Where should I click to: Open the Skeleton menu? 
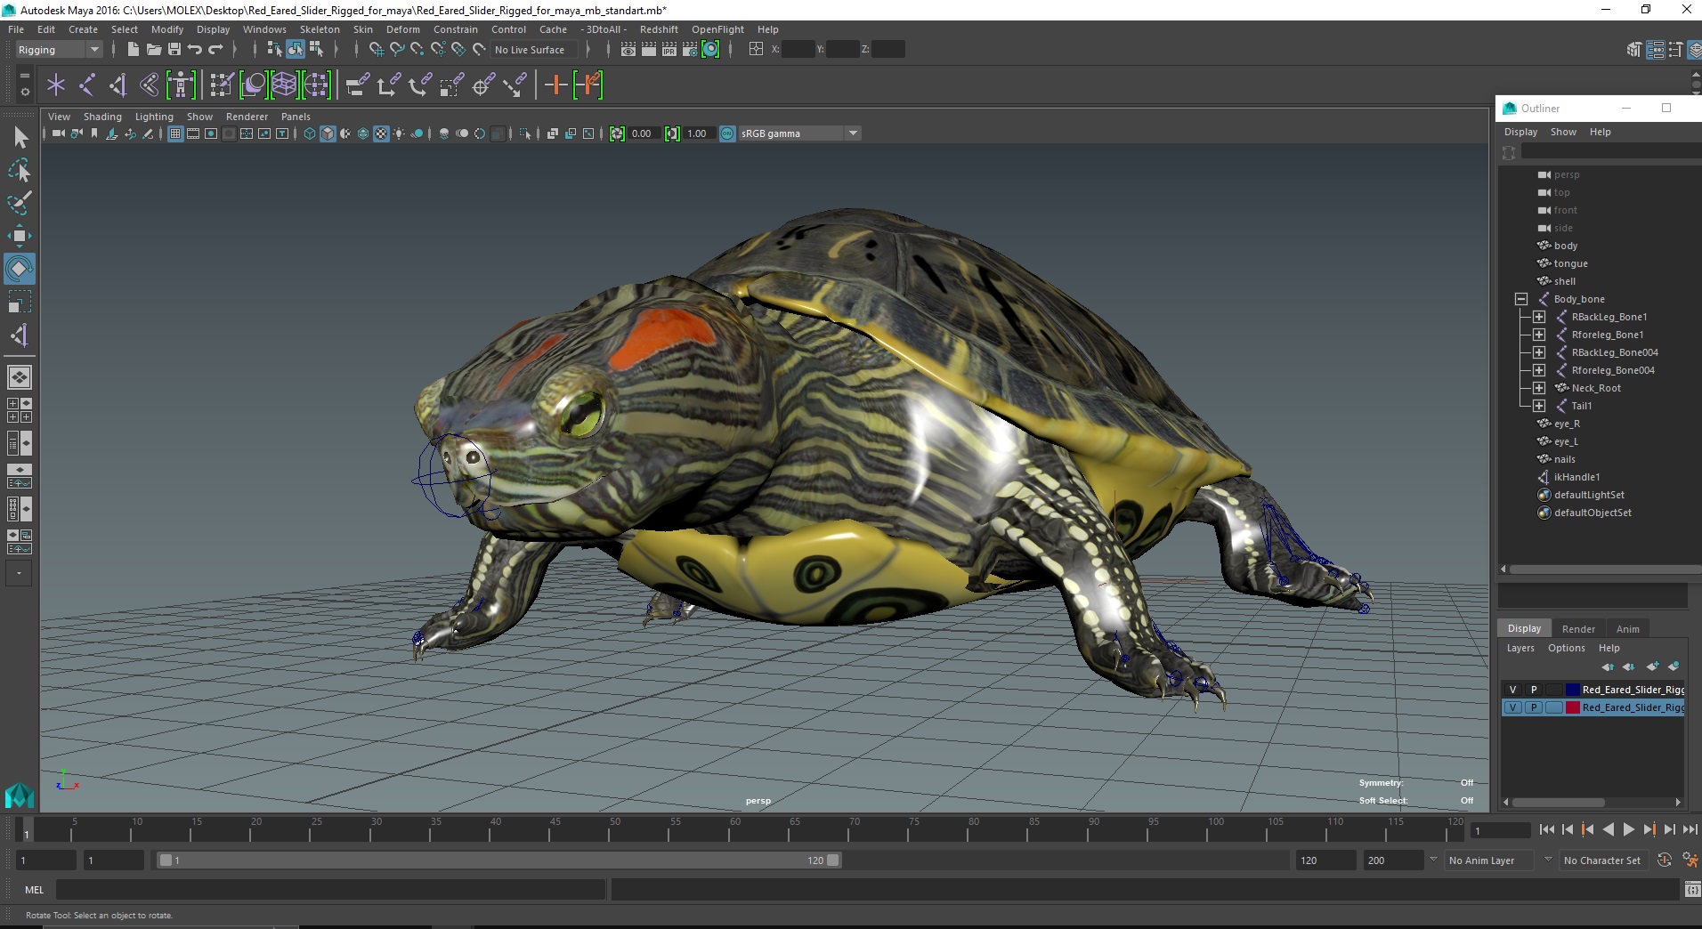(320, 29)
